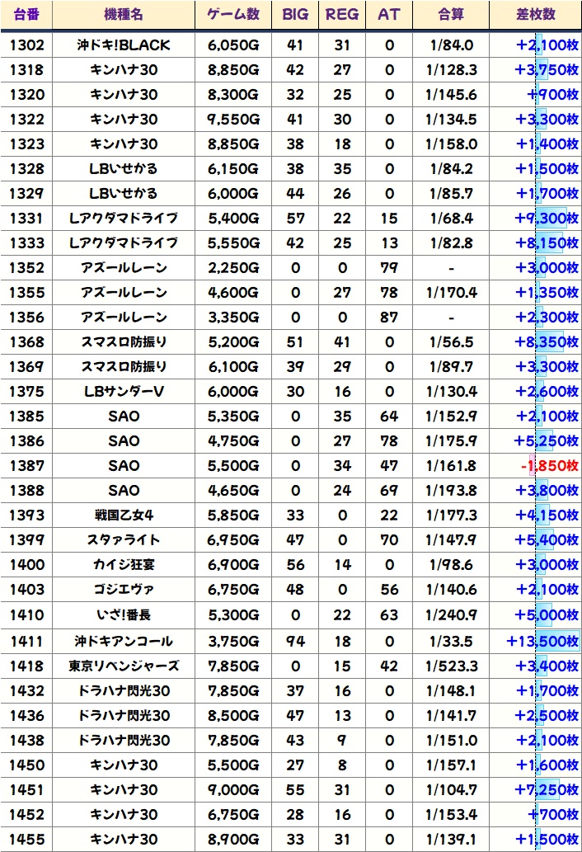Click the 沖ドキアンコール machine name
The height and width of the screenshot is (852, 582).
point(123,641)
